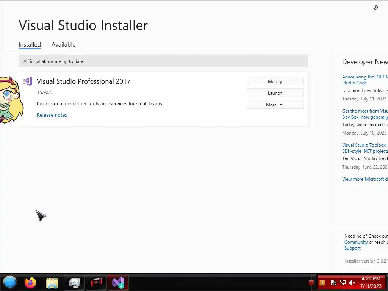
Task: Click 'All installations are up to date.' text
Action: (54, 61)
